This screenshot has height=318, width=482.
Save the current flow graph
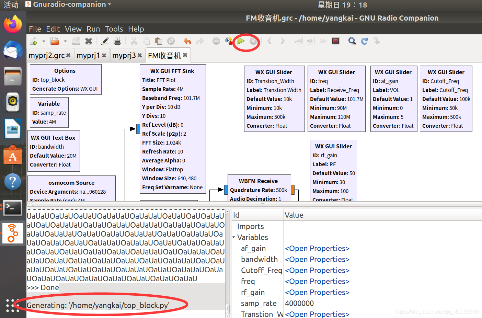pos(76,41)
